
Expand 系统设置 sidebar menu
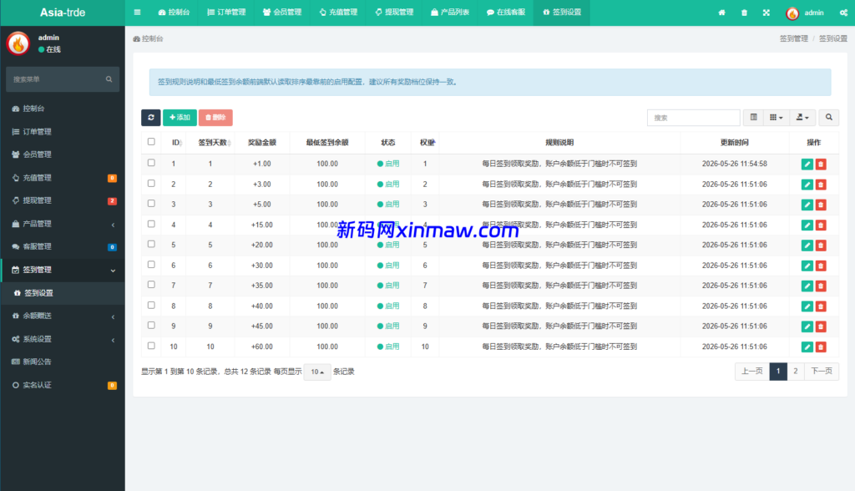tap(63, 339)
